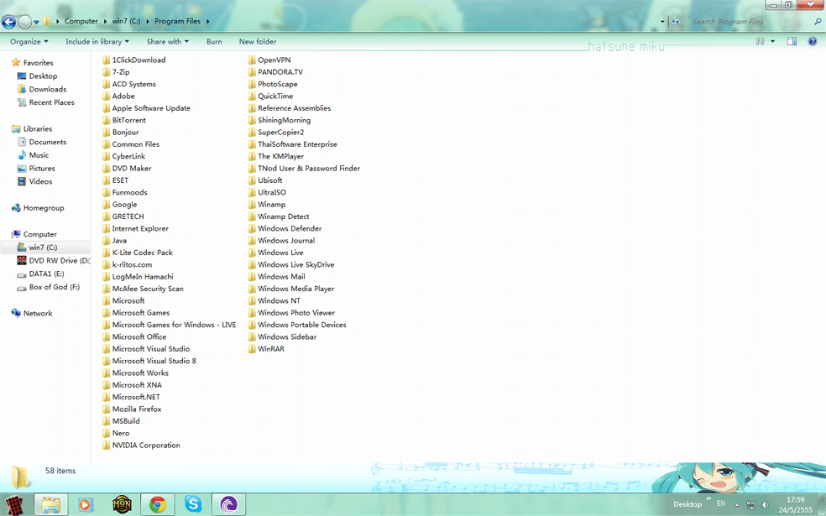The image size is (826, 516).
Task: Open the Organize dropdown menu
Action: point(29,41)
